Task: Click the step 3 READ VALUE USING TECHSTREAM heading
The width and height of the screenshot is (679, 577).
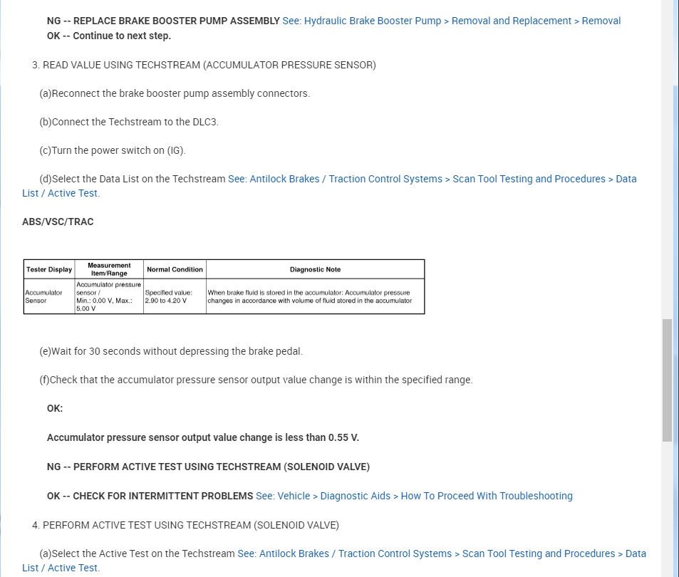Action: coord(204,65)
